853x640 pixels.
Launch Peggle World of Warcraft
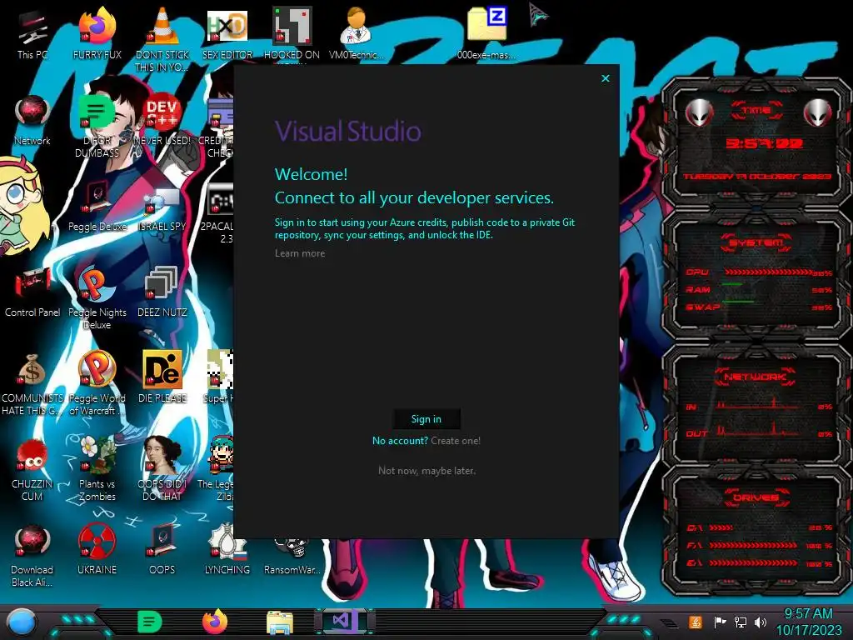(x=97, y=383)
